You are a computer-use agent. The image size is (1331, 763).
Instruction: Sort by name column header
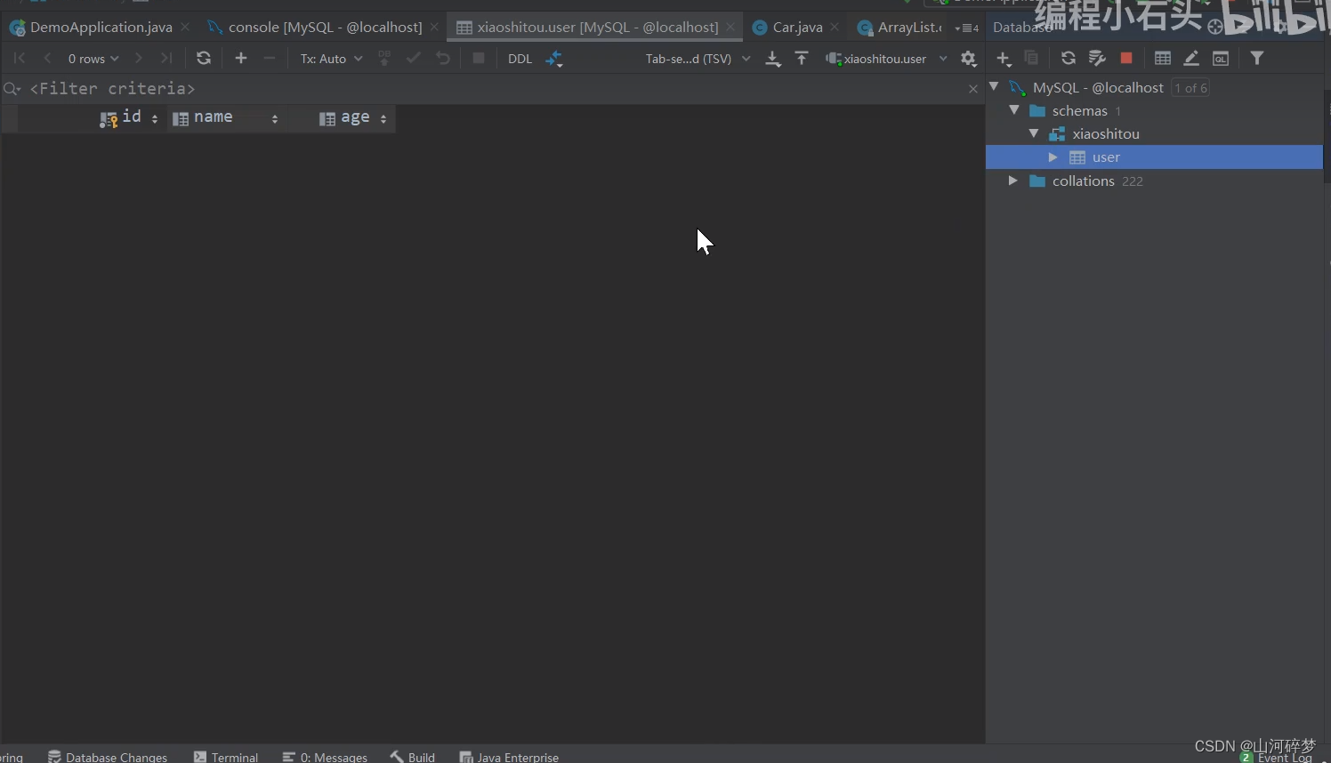click(226, 117)
